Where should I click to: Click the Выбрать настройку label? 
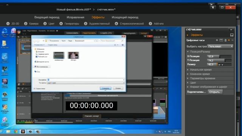point(197,46)
